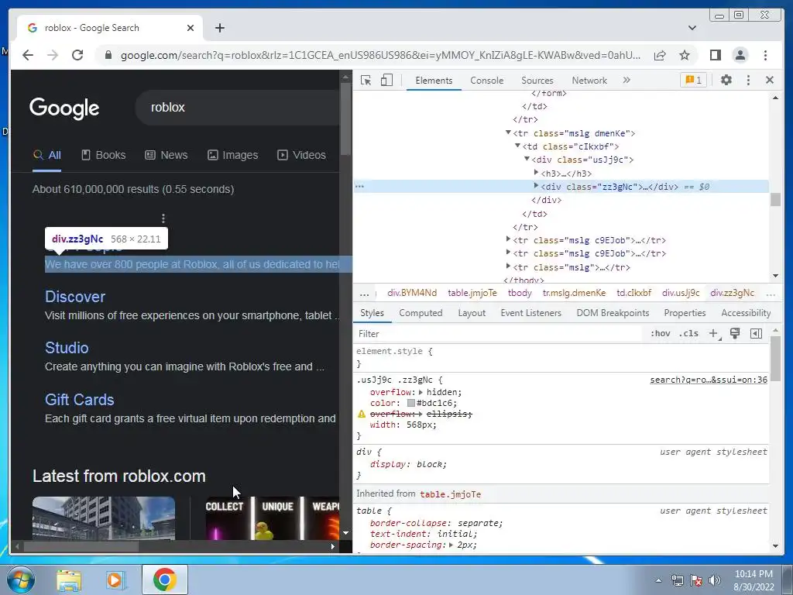Collapse the div class usJj9c node
Screen dimensions: 793x595
coord(527,159)
